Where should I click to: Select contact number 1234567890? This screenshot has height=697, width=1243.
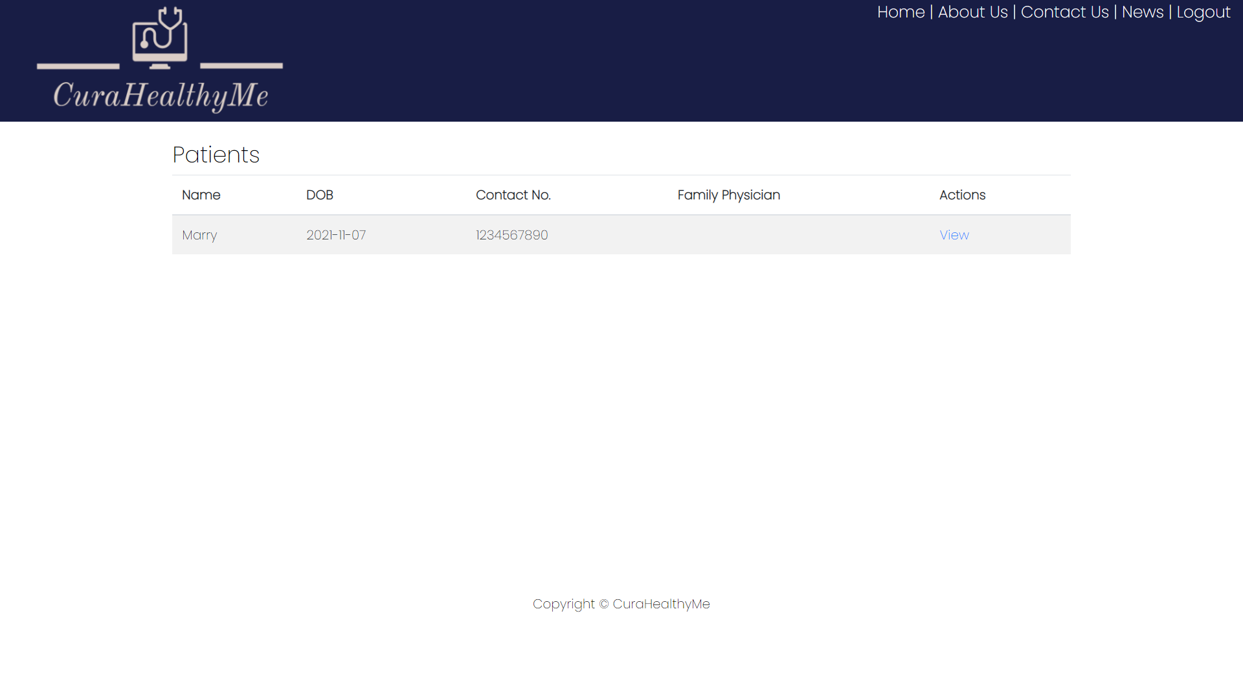(512, 235)
